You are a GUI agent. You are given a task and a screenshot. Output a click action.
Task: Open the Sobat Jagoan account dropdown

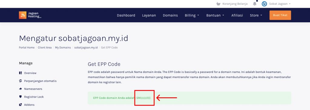tap(280, 4)
